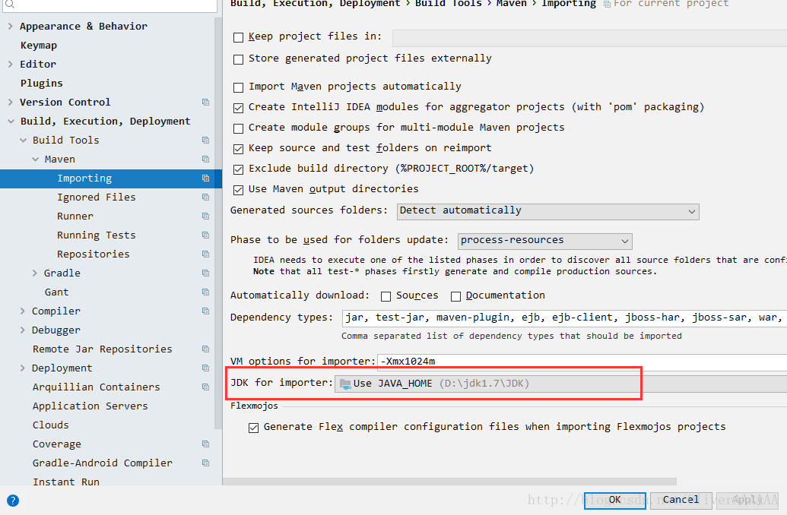Enable automatic download of Documentation

(x=455, y=297)
